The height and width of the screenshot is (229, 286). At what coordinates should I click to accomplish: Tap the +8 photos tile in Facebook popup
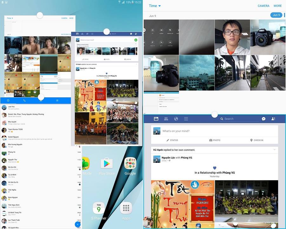tap(123, 134)
